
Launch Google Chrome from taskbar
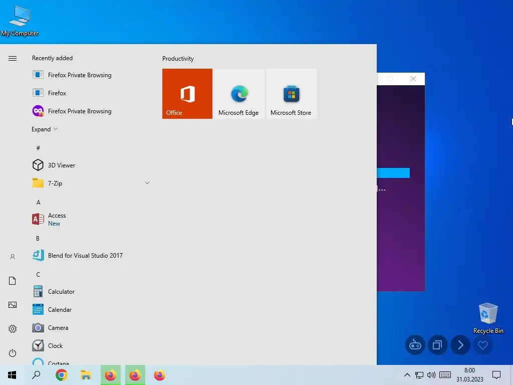(x=62, y=375)
